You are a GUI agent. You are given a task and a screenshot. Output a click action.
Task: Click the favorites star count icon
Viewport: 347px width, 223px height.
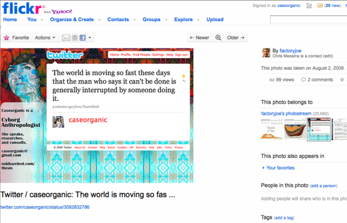pos(342,80)
